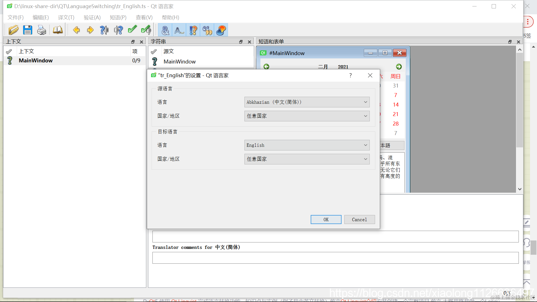Open the 编辑(E) menu
The height and width of the screenshot is (302, 537).
(41, 17)
